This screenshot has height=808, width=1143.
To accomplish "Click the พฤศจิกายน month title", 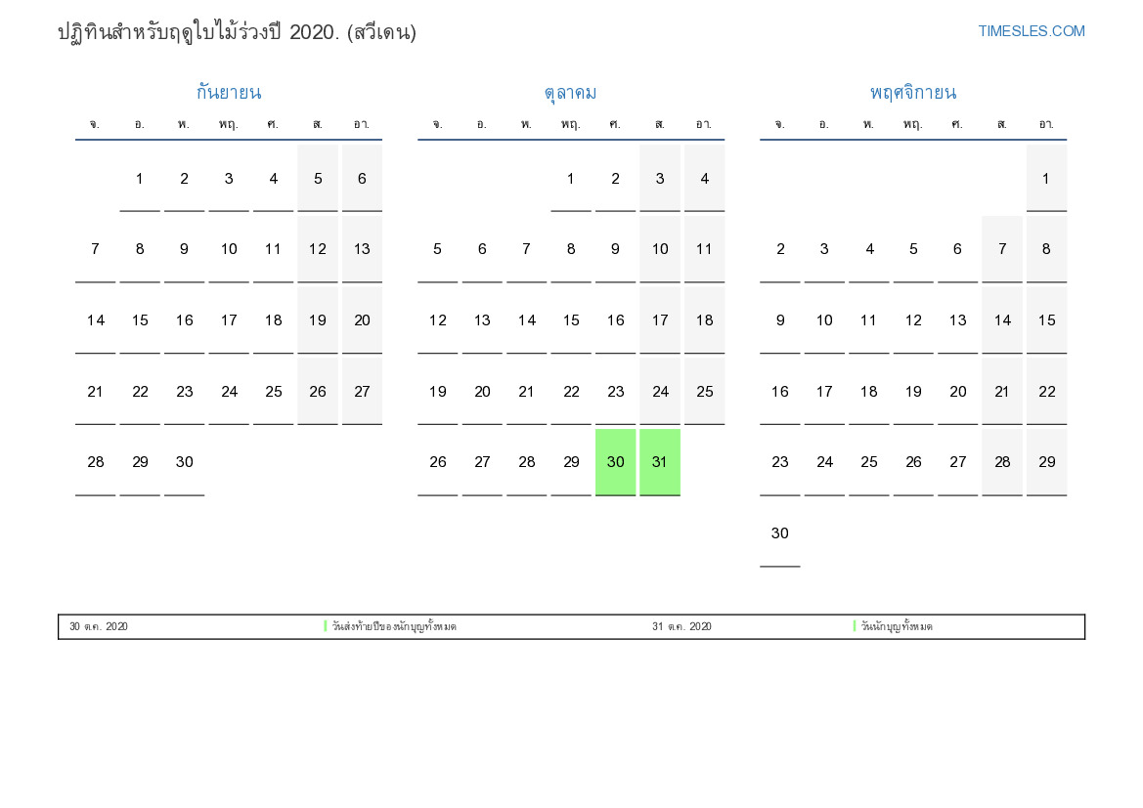I will tap(912, 93).
